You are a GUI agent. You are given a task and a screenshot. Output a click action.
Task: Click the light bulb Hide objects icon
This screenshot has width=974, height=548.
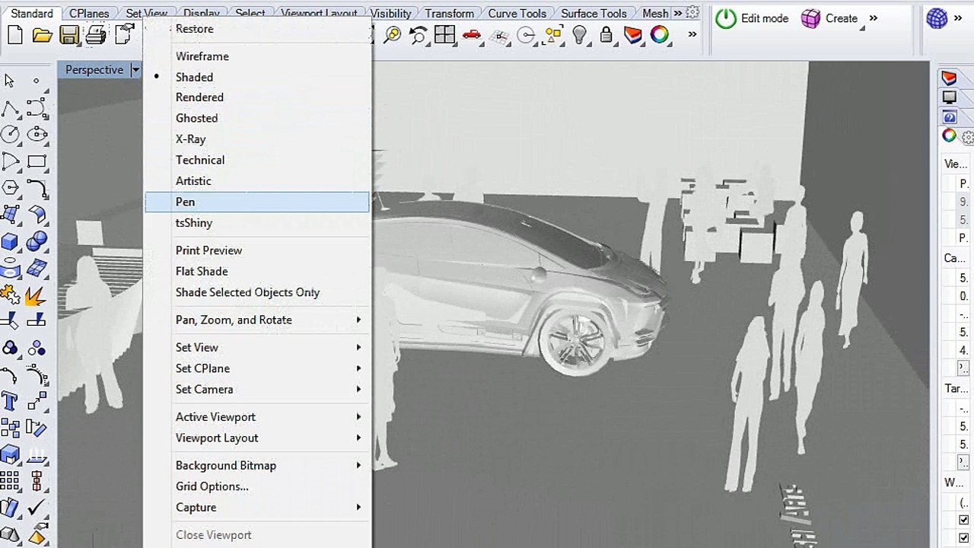(x=580, y=35)
